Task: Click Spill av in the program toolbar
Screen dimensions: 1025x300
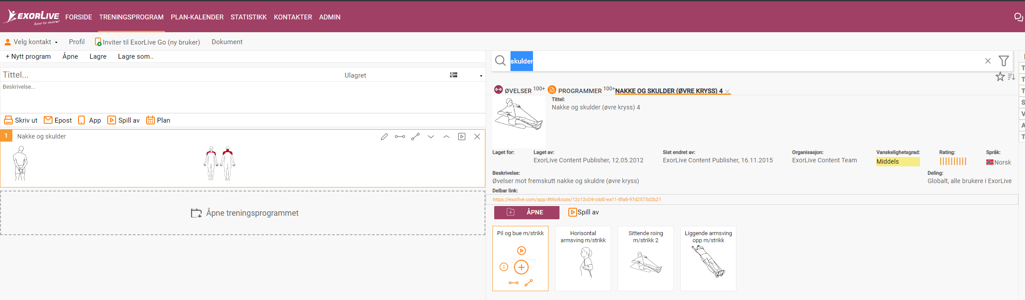Action: [x=124, y=120]
